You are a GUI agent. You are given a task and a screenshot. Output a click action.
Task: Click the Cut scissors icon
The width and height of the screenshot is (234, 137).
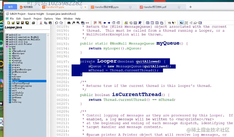click(x=41, y=23)
